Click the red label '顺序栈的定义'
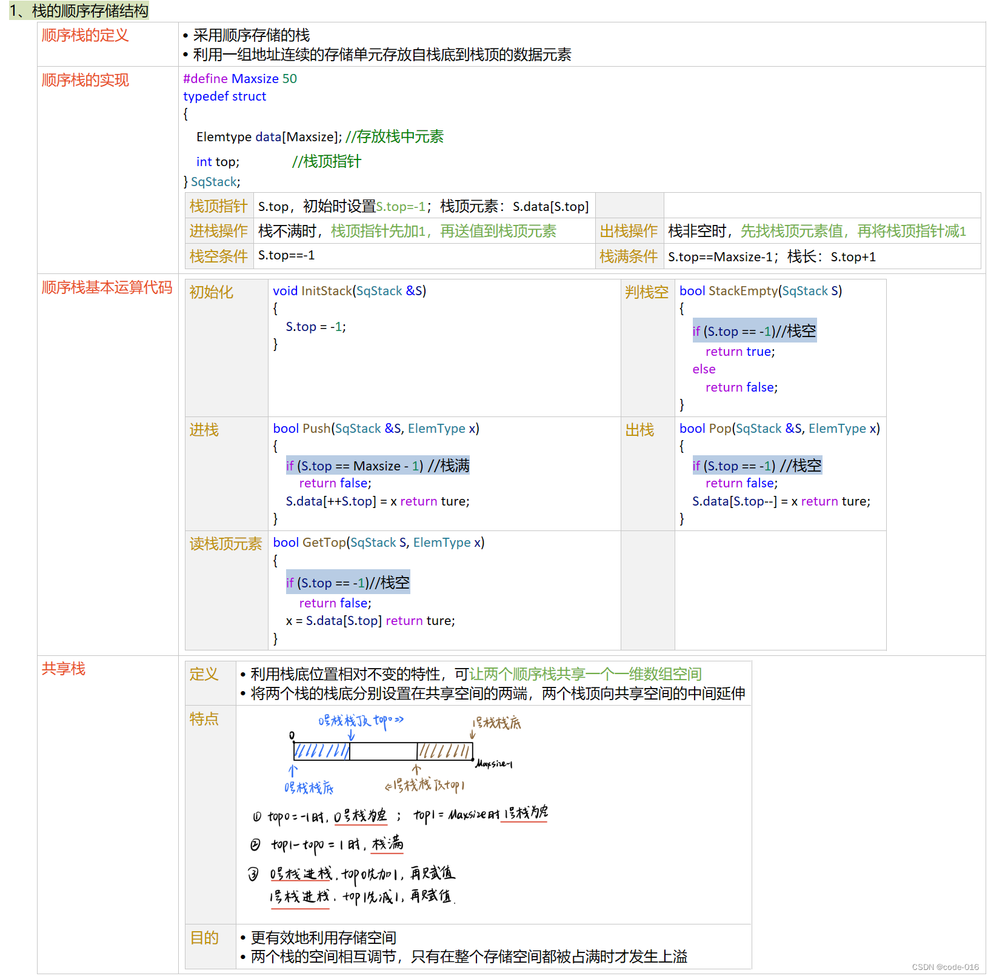This screenshot has height=976, width=988. (x=85, y=35)
